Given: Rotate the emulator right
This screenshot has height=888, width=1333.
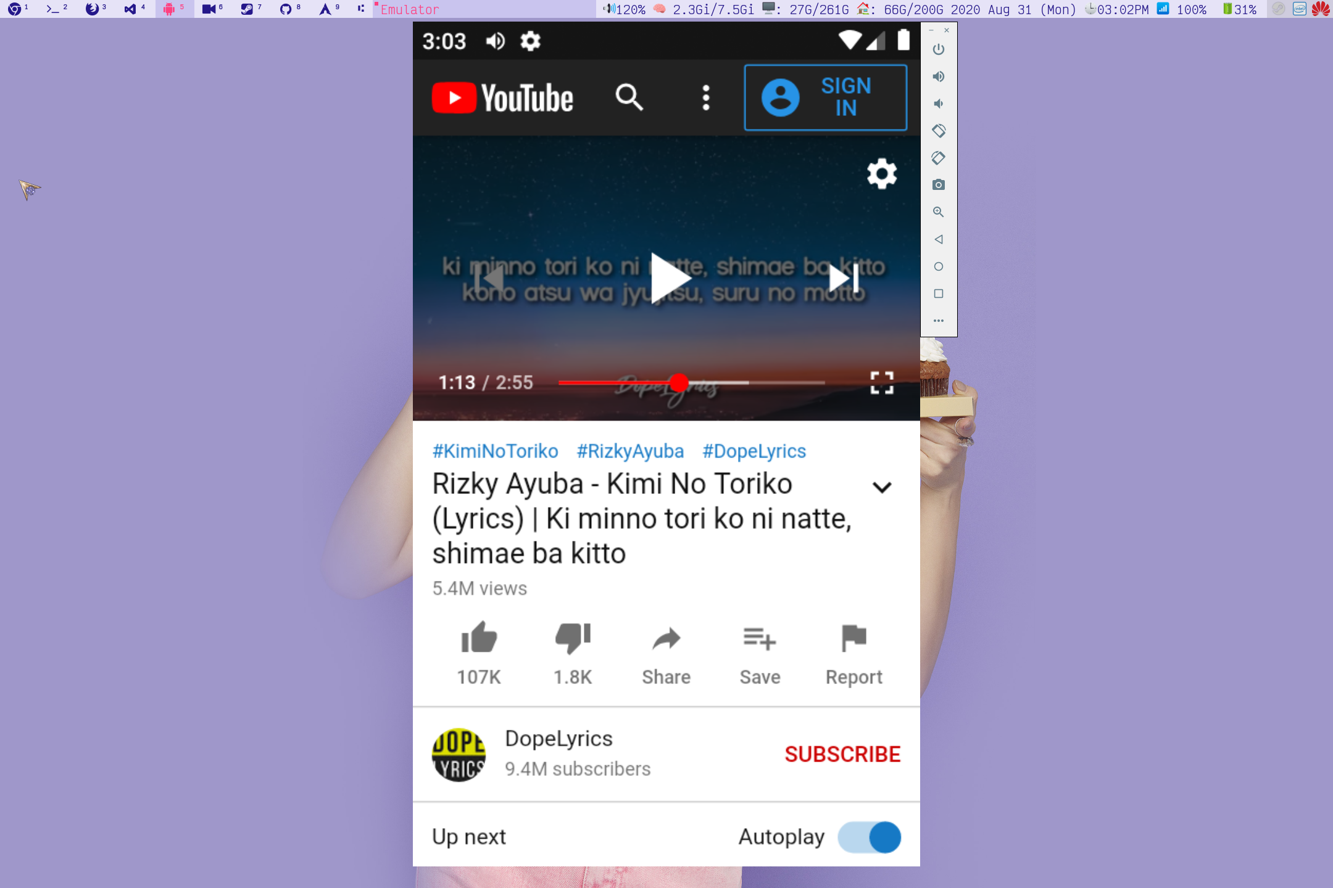Looking at the screenshot, I should tap(939, 158).
